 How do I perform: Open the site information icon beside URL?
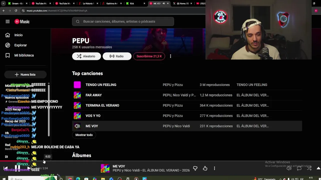point(23,10)
